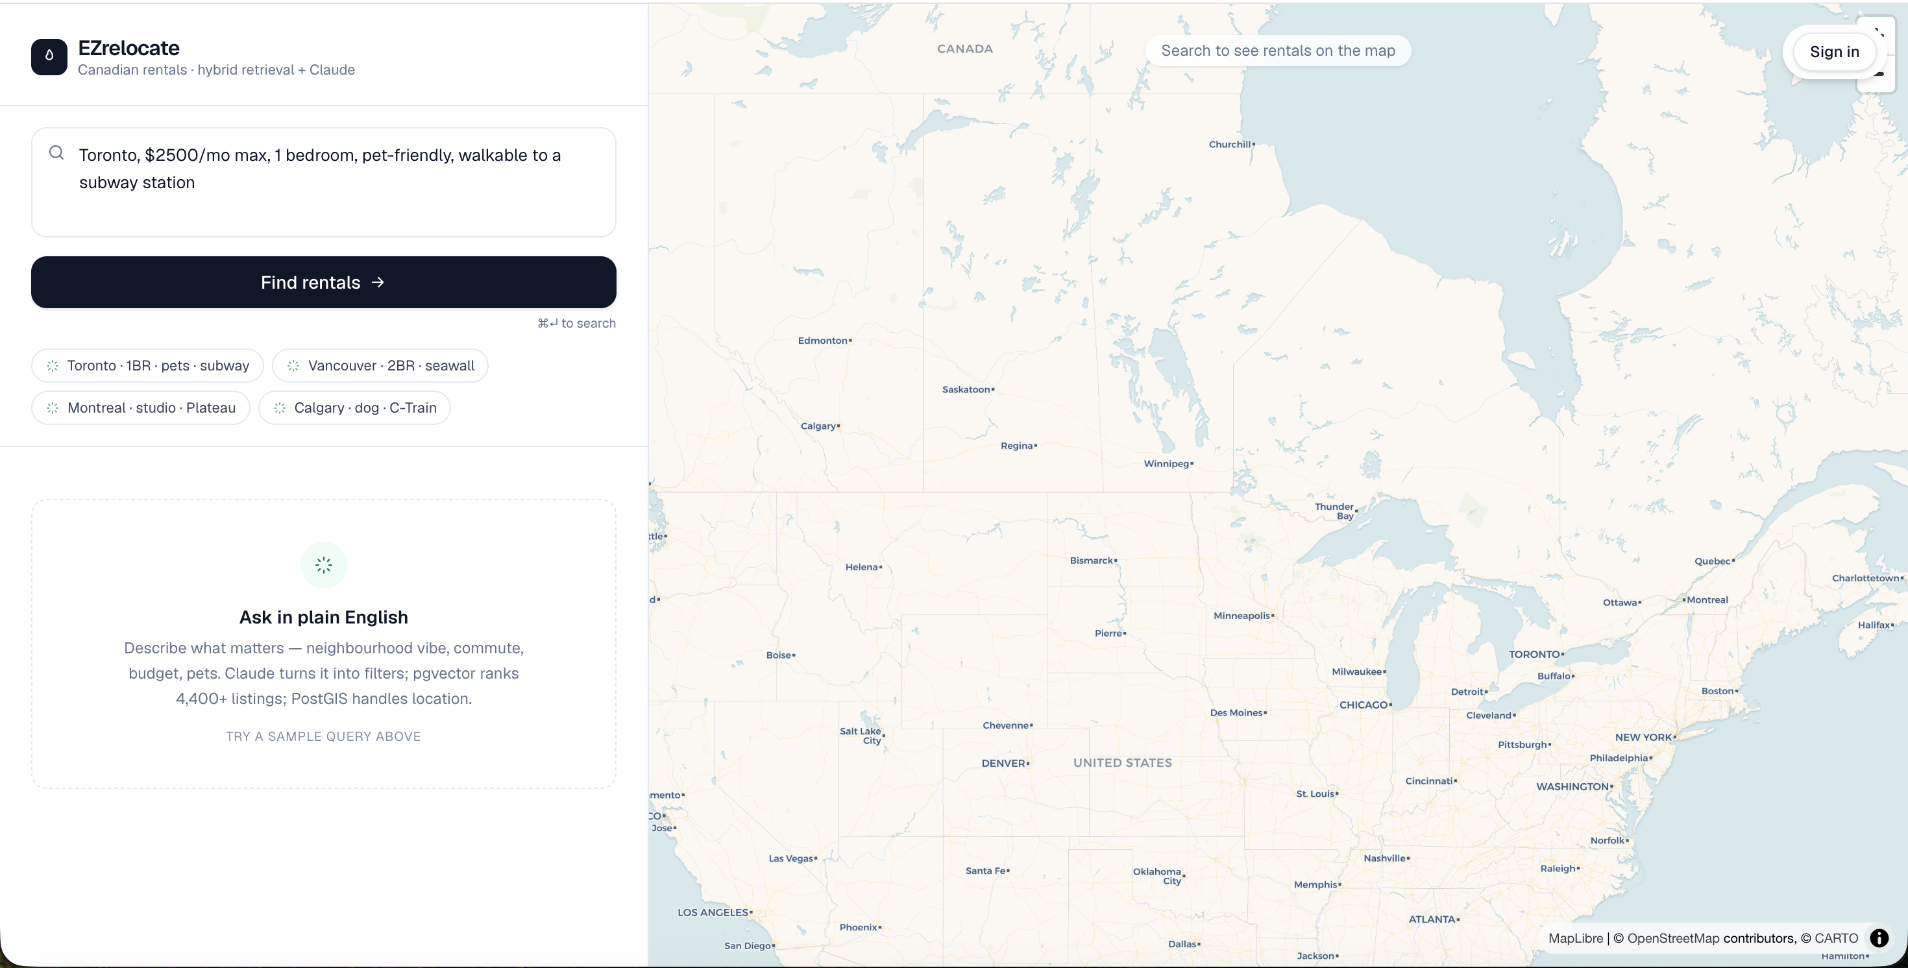Click the Ask in plain English heading
The height and width of the screenshot is (968, 1908).
coord(324,618)
